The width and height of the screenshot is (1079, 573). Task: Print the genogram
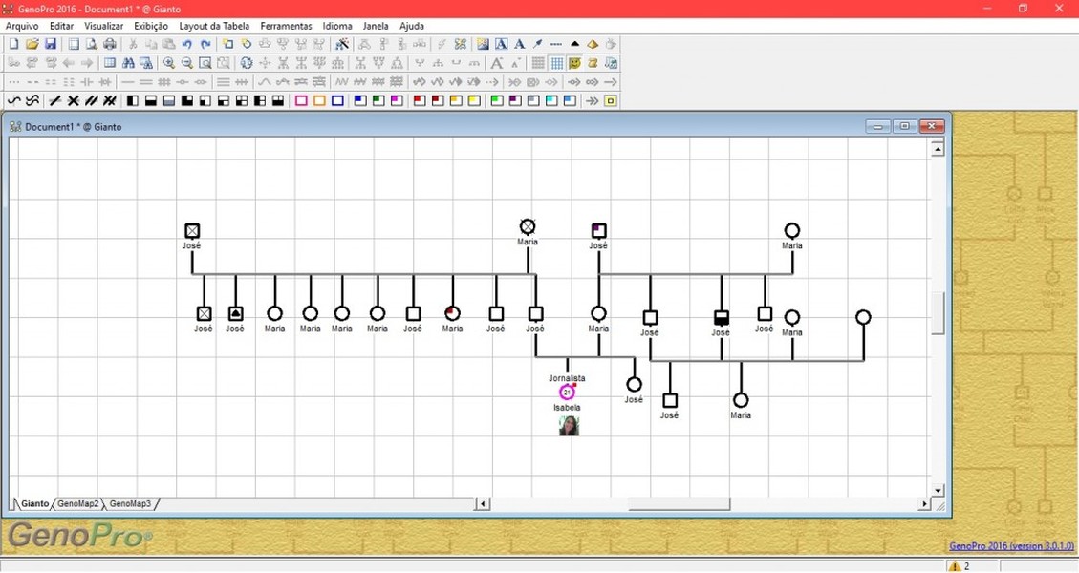110,44
